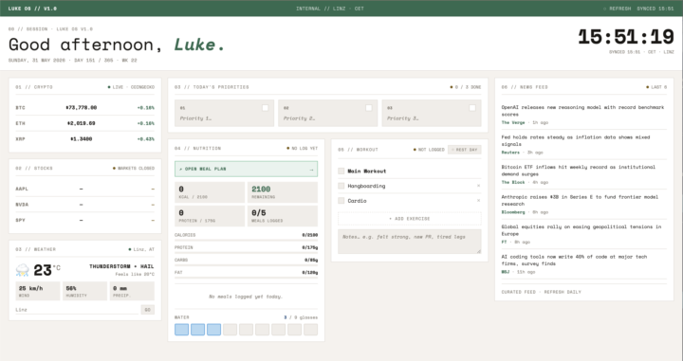The image size is (683, 361).
Task: Click the first filled water glass
Action: coord(181,329)
